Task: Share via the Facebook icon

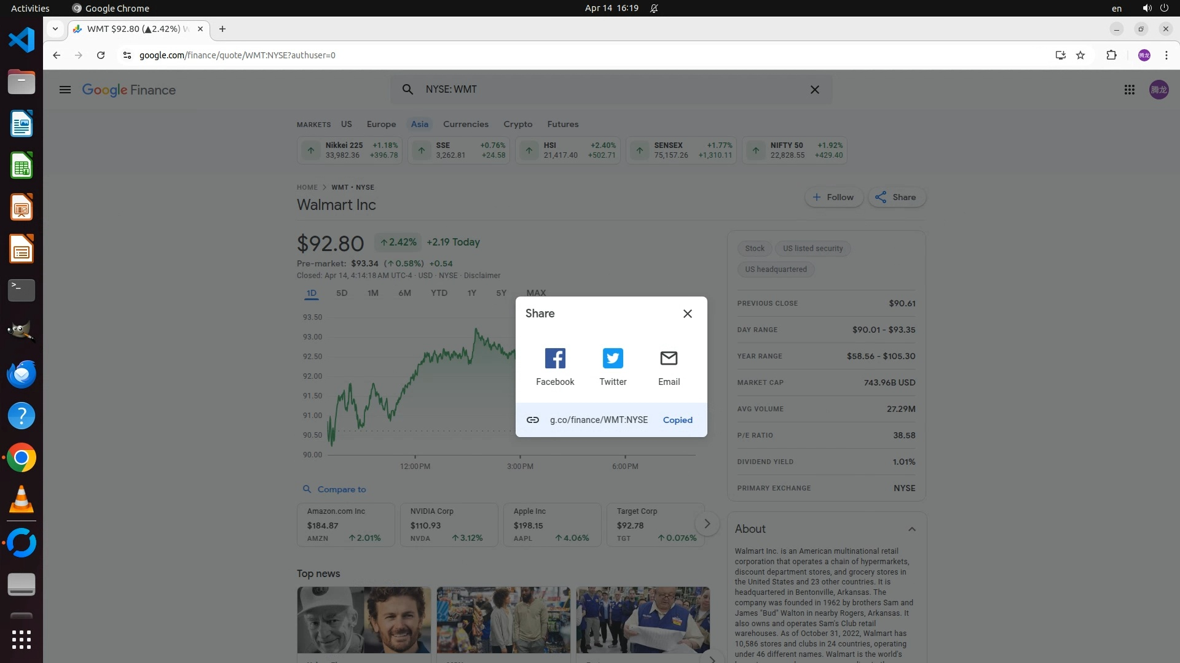Action: tap(555, 359)
